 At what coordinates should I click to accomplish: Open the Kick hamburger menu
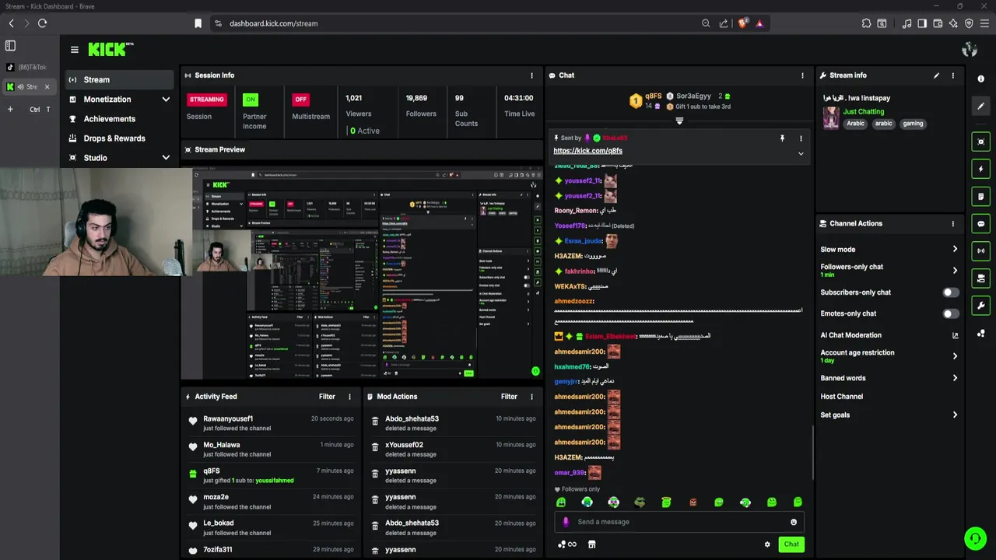click(75, 50)
